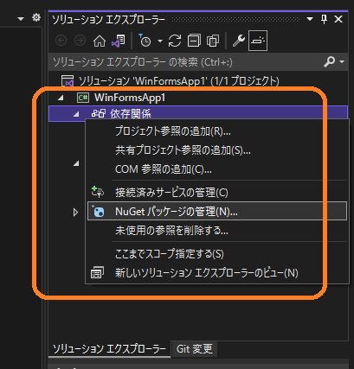Click the C# project icon beside WinFormsApp1
Image resolution: width=354 pixels, height=369 pixels.
[x=83, y=98]
